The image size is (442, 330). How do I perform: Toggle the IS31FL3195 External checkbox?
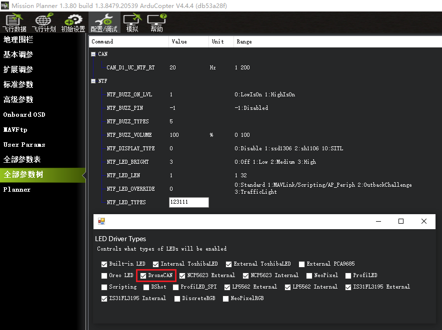point(348,287)
